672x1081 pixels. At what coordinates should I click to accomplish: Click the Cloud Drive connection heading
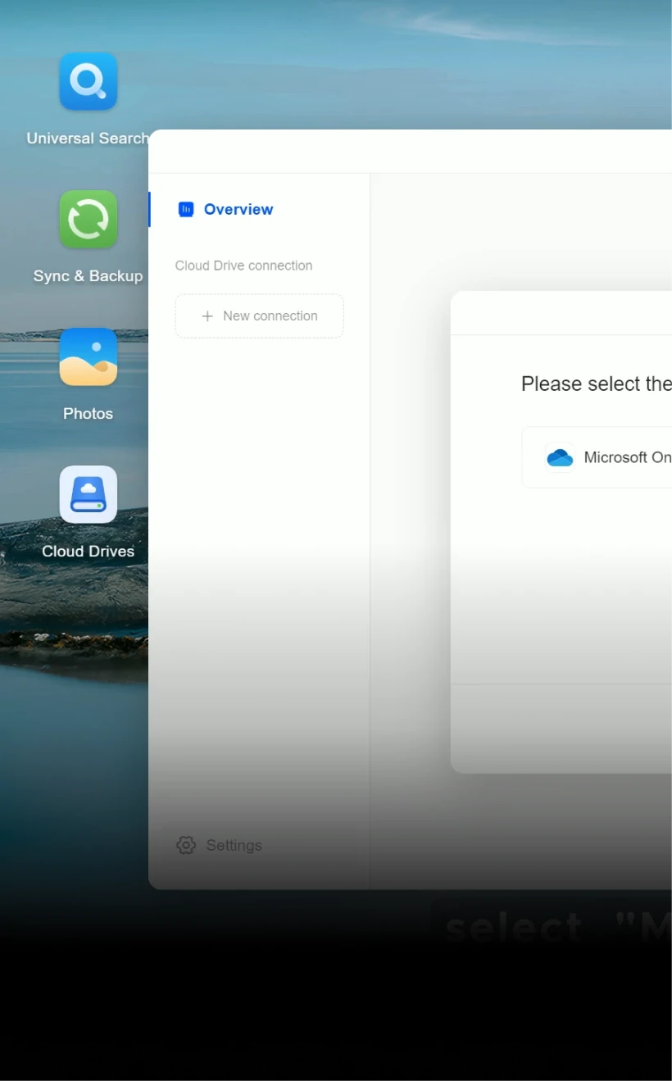coord(243,265)
